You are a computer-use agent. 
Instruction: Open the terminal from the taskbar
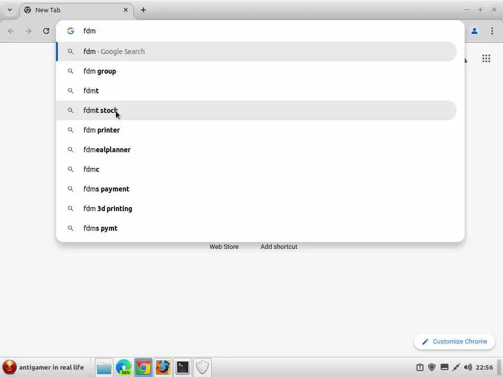tap(183, 367)
